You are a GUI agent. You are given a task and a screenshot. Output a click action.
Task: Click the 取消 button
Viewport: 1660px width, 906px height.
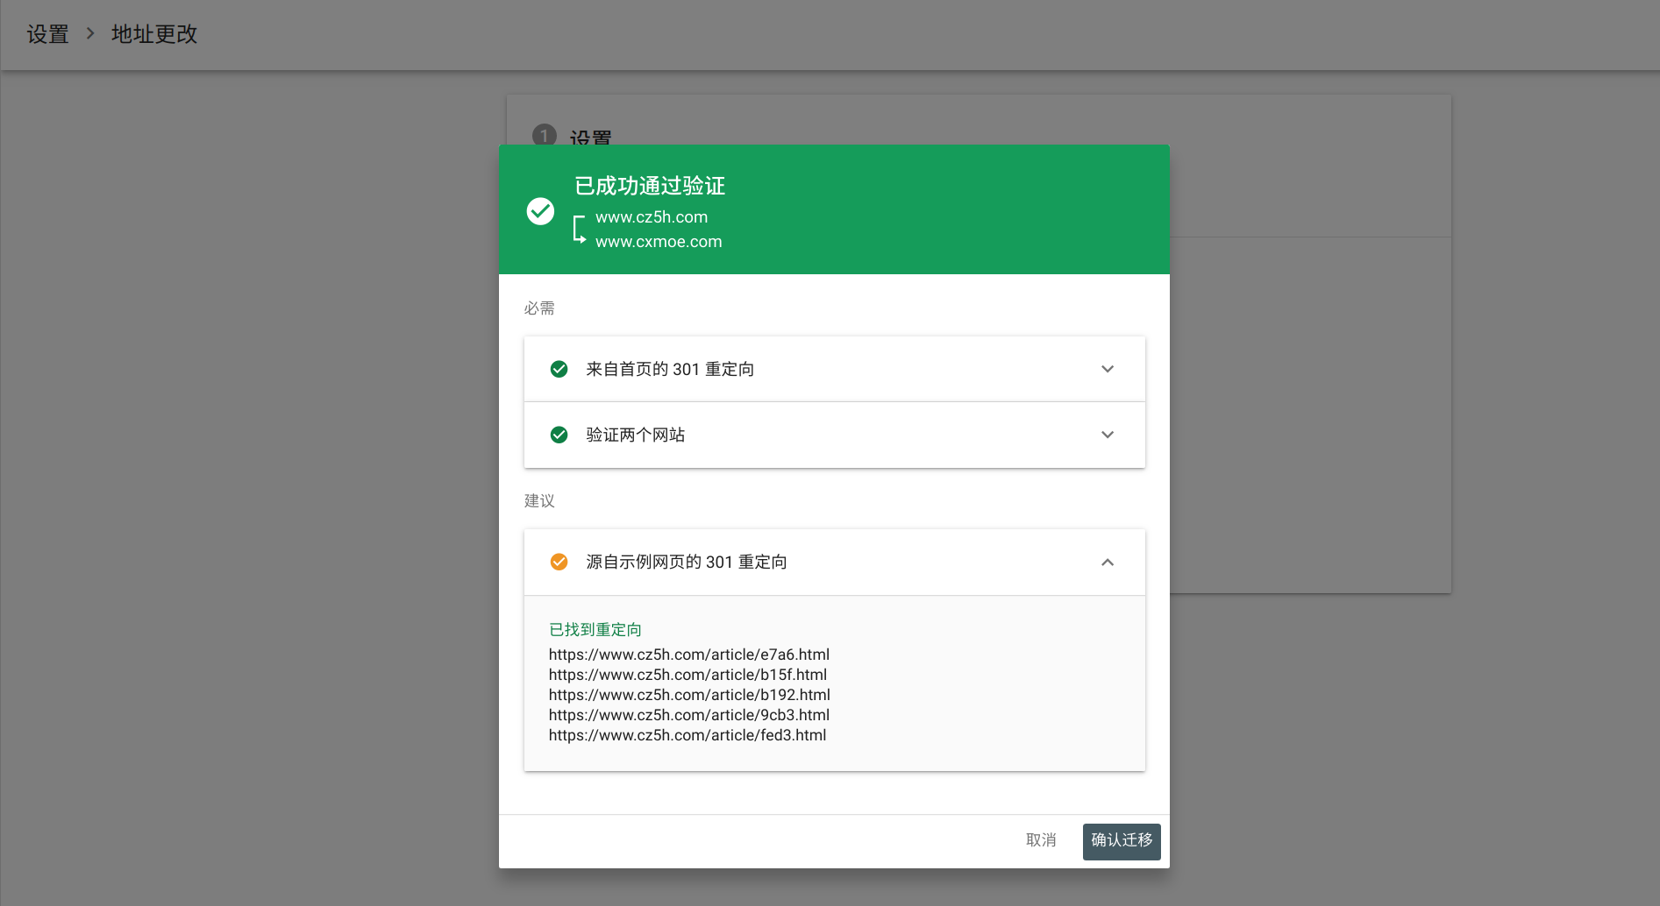1040,840
